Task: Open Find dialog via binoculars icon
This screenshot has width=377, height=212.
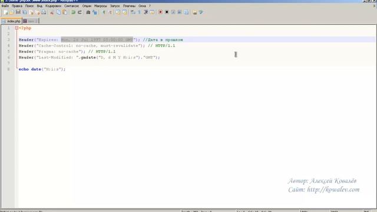Action: (x=88, y=12)
